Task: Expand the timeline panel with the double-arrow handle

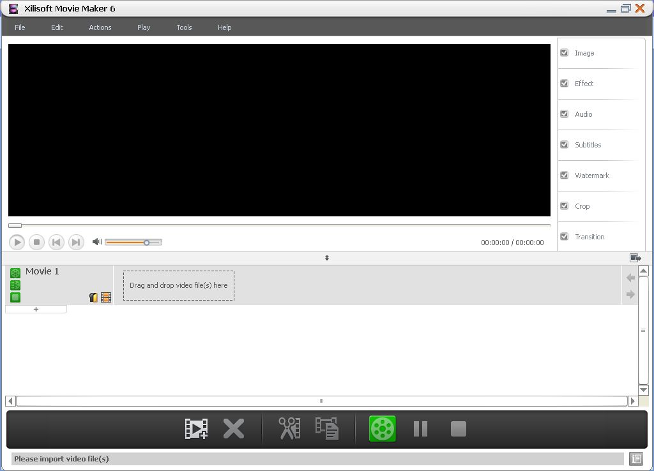Action: (326, 257)
